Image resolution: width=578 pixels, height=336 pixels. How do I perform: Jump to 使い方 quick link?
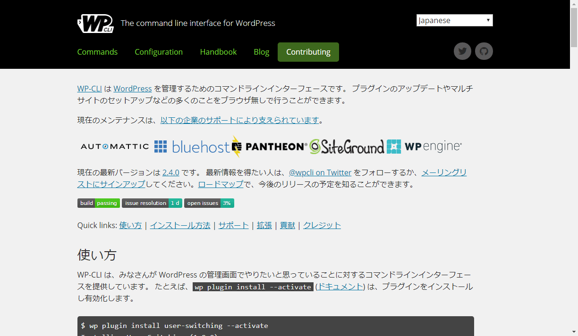130,225
